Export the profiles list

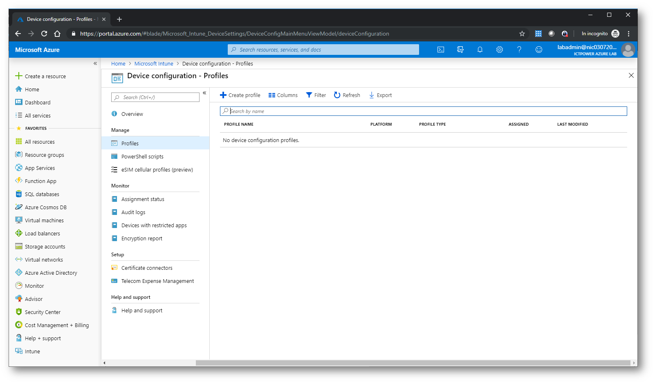pyautogui.click(x=380, y=95)
